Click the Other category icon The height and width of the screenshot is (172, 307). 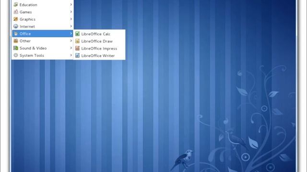pyautogui.click(x=16, y=41)
